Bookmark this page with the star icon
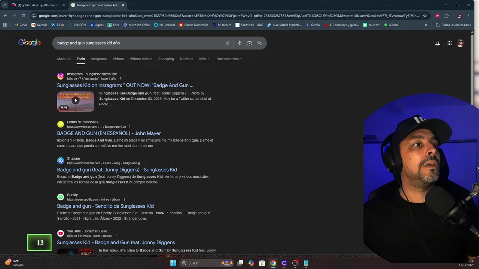479x269 pixels. tap(425, 16)
